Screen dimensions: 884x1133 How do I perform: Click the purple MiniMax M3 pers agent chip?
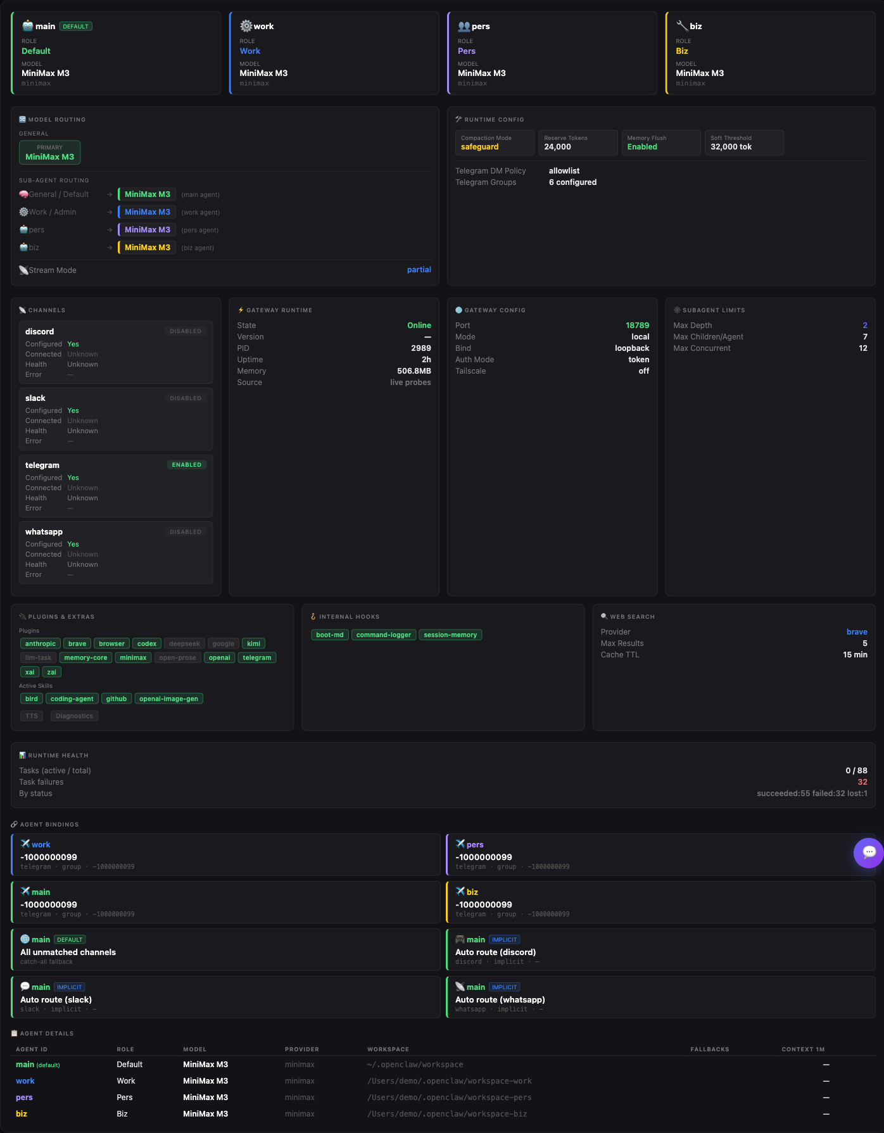pos(147,230)
